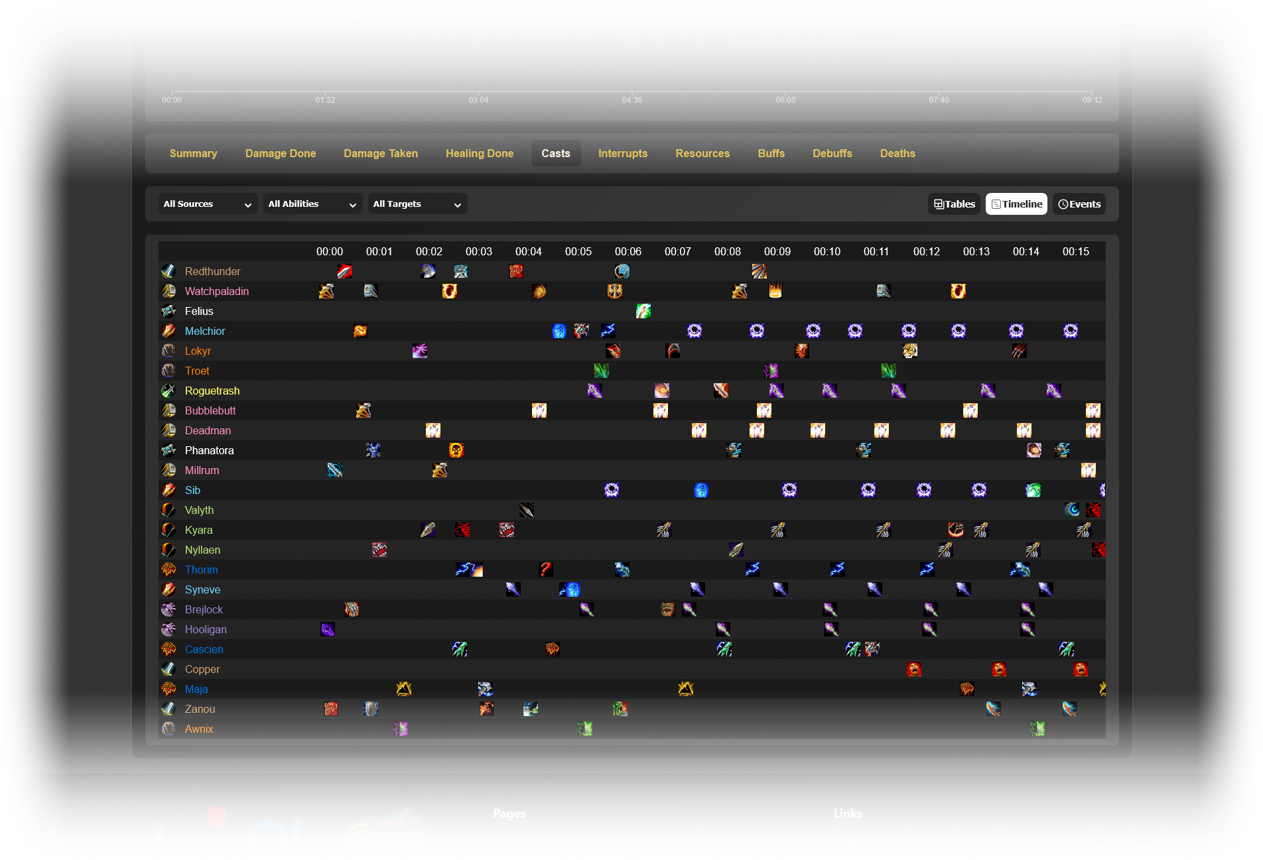Switch to Events view
Viewport: 1263px width, 860px height.
click(1079, 204)
